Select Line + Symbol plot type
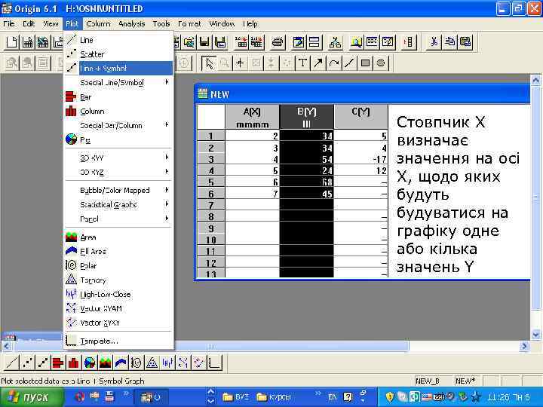This screenshot has width=543, height=407. [x=118, y=68]
